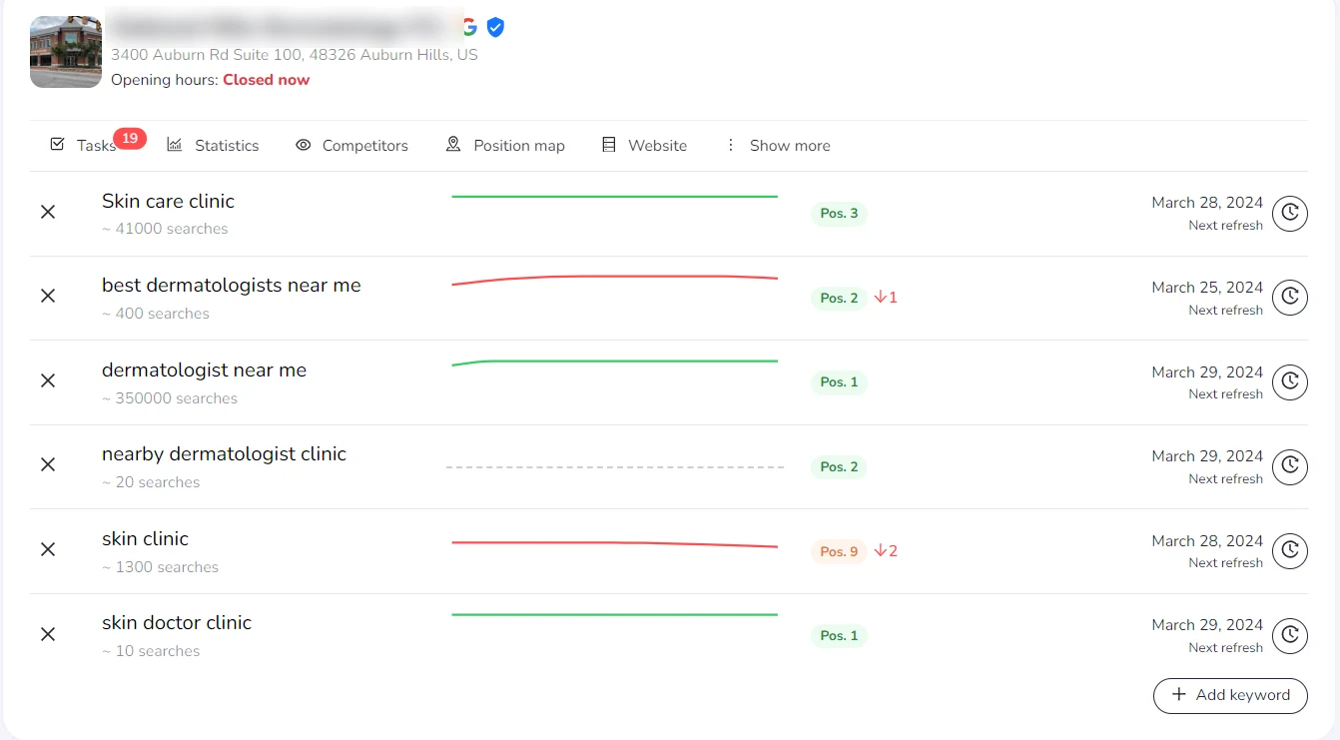The width and height of the screenshot is (1340, 740).
Task: Click the skin doctor clinic keyword title
Action: [177, 623]
